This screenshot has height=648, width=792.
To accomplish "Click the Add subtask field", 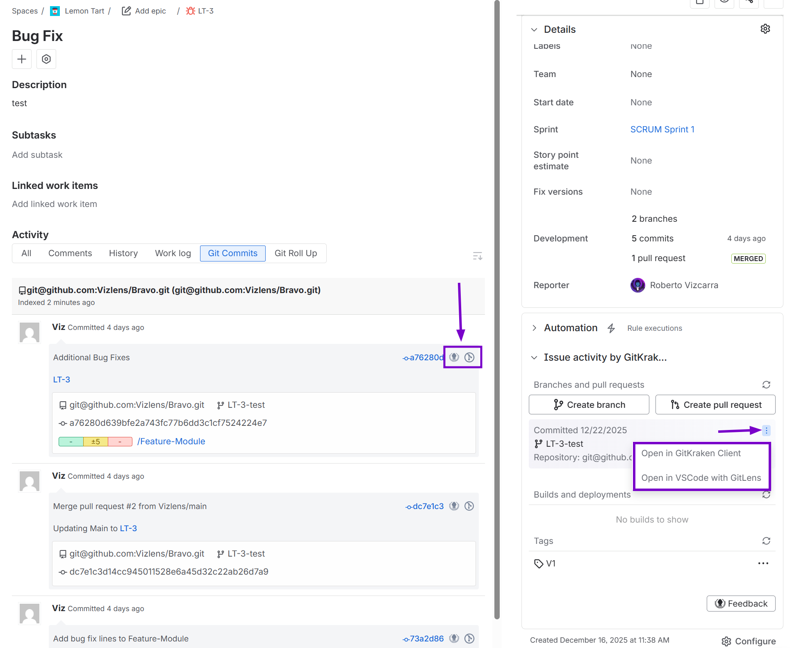I will pos(37,155).
